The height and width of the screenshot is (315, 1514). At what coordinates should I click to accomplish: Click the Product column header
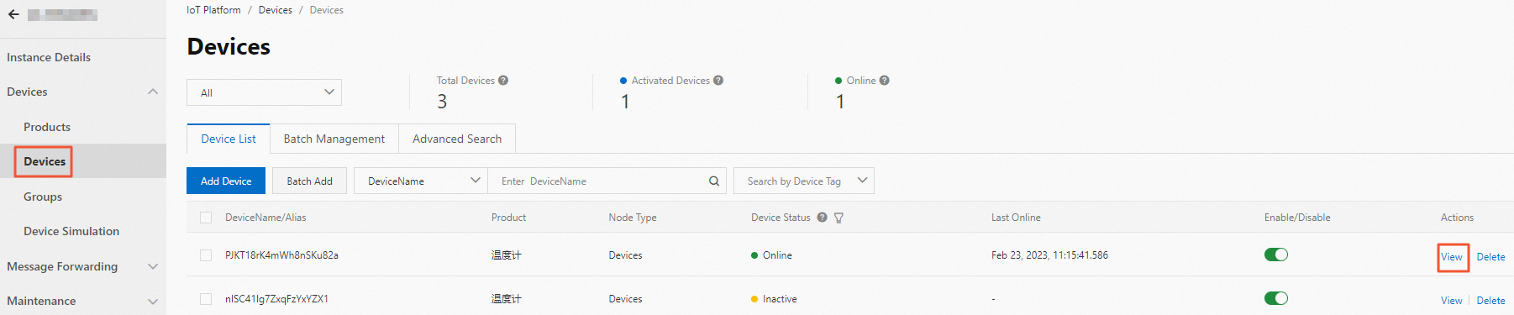[509, 218]
